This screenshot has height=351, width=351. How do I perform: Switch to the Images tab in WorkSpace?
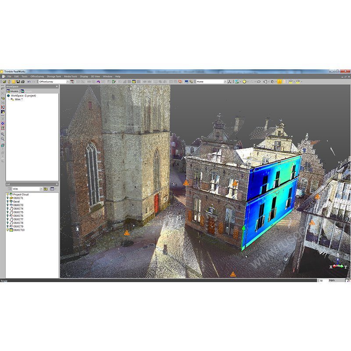pyautogui.click(x=23, y=91)
